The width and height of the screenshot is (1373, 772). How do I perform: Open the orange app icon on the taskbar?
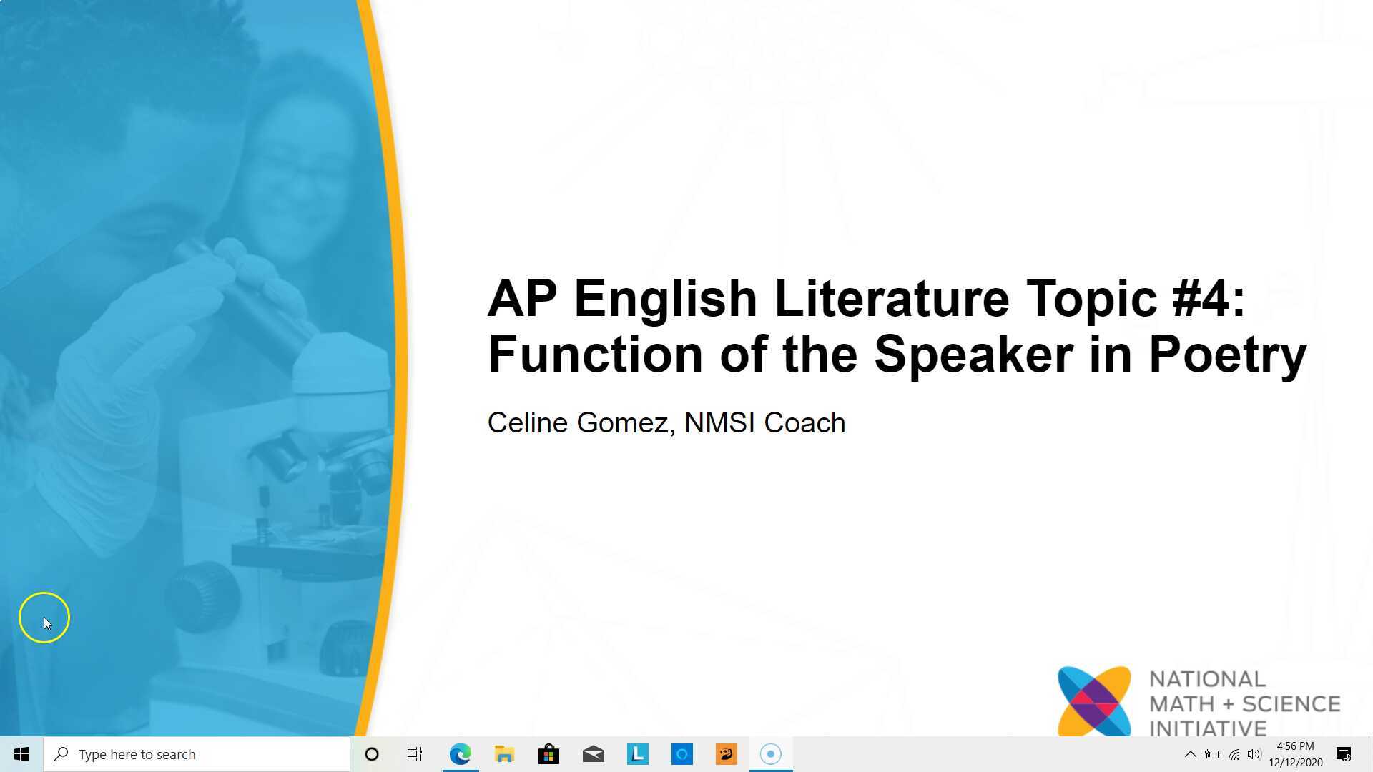click(726, 754)
